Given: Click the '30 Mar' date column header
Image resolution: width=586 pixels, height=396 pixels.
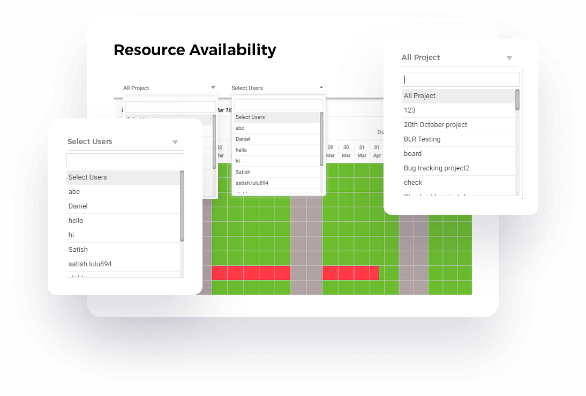Looking at the screenshot, I should click(x=346, y=152).
